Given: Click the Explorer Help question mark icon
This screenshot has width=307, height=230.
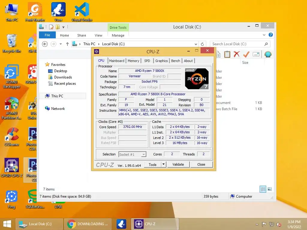Looking at the screenshot, I should [x=271, y=35].
